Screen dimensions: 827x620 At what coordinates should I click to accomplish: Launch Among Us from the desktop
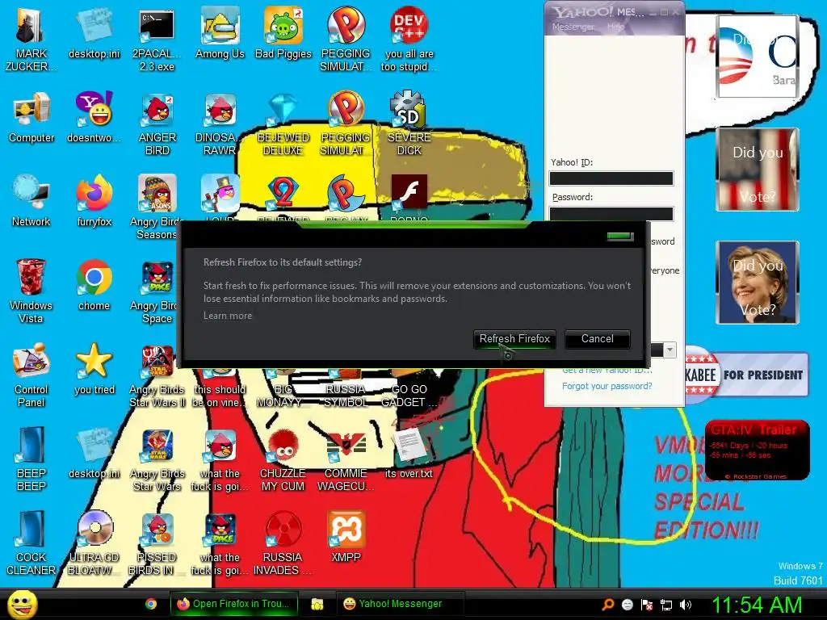coord(220,33)
